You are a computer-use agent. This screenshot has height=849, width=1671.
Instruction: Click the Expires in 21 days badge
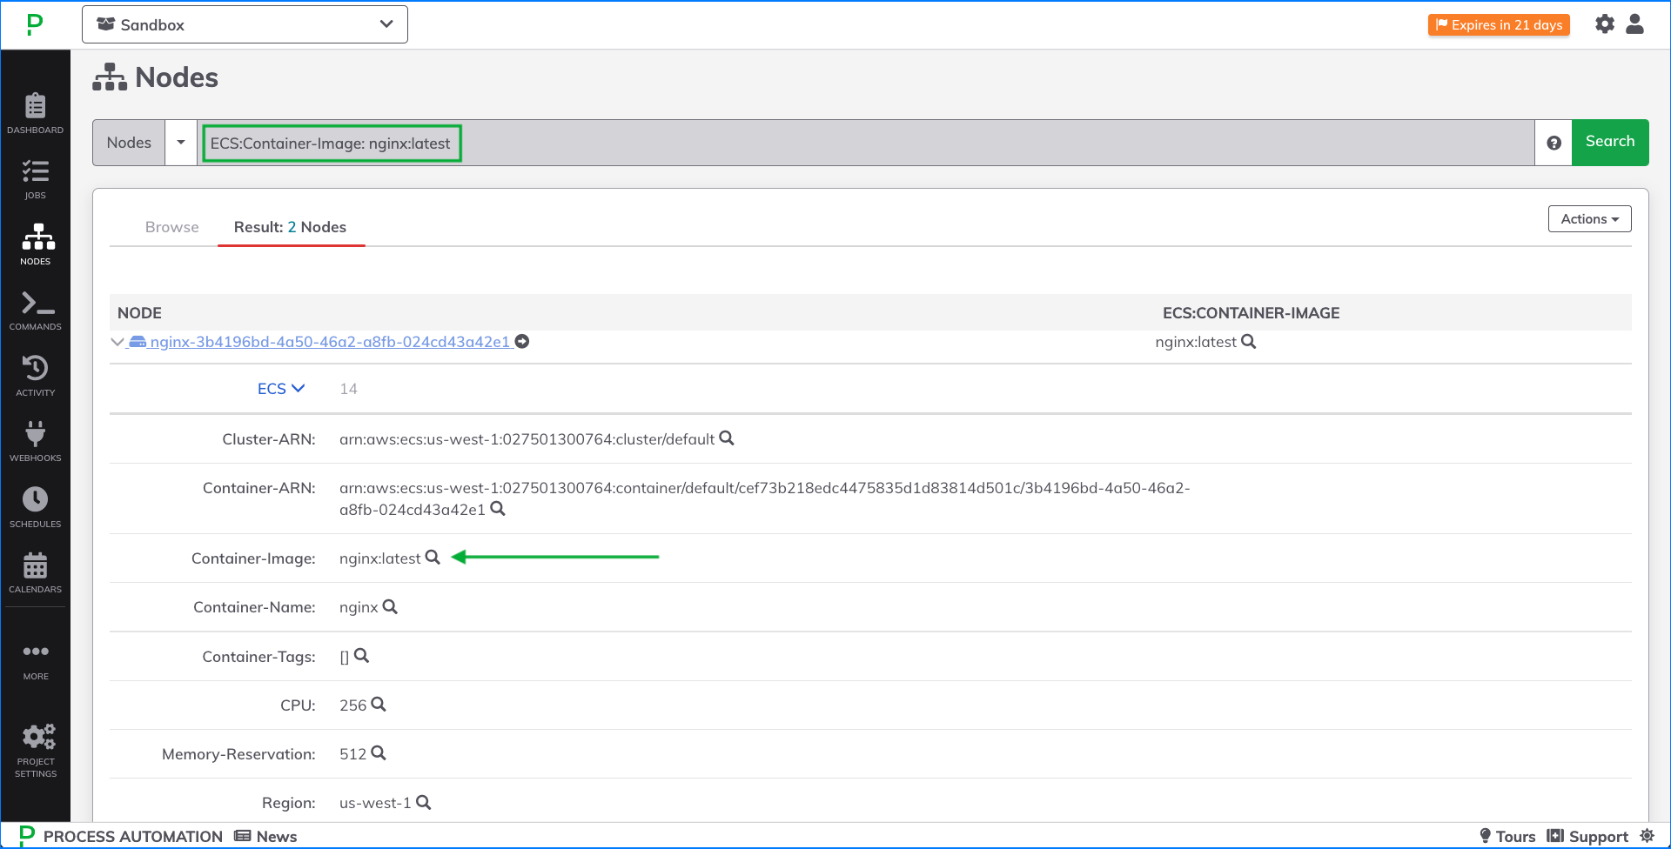pyautogui.click(x=1499, y=25)
